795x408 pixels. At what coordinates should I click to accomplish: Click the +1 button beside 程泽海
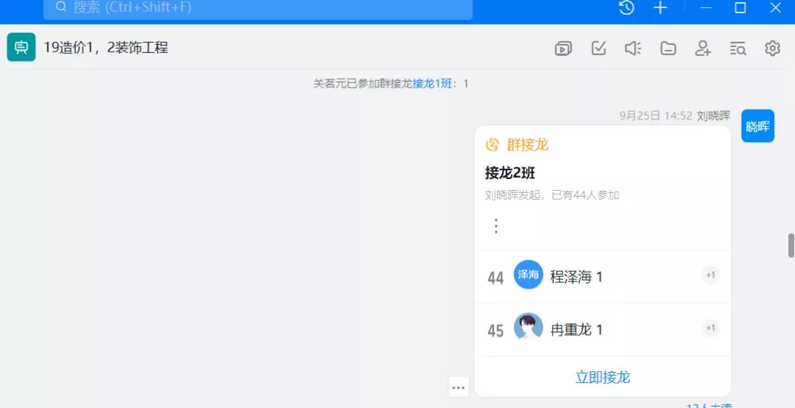pos(710,275)
